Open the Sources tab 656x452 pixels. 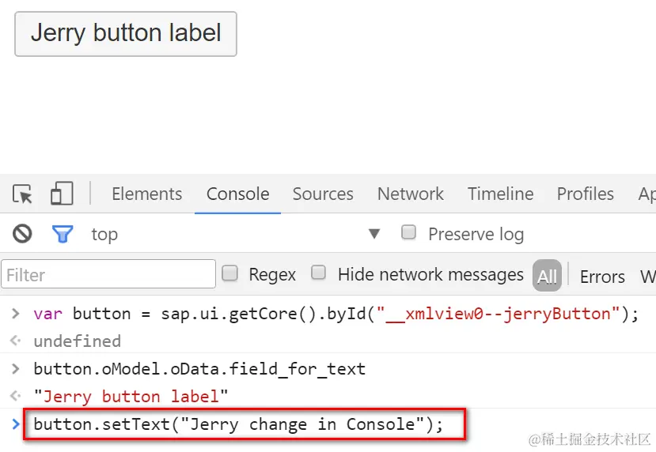[323, 194]
